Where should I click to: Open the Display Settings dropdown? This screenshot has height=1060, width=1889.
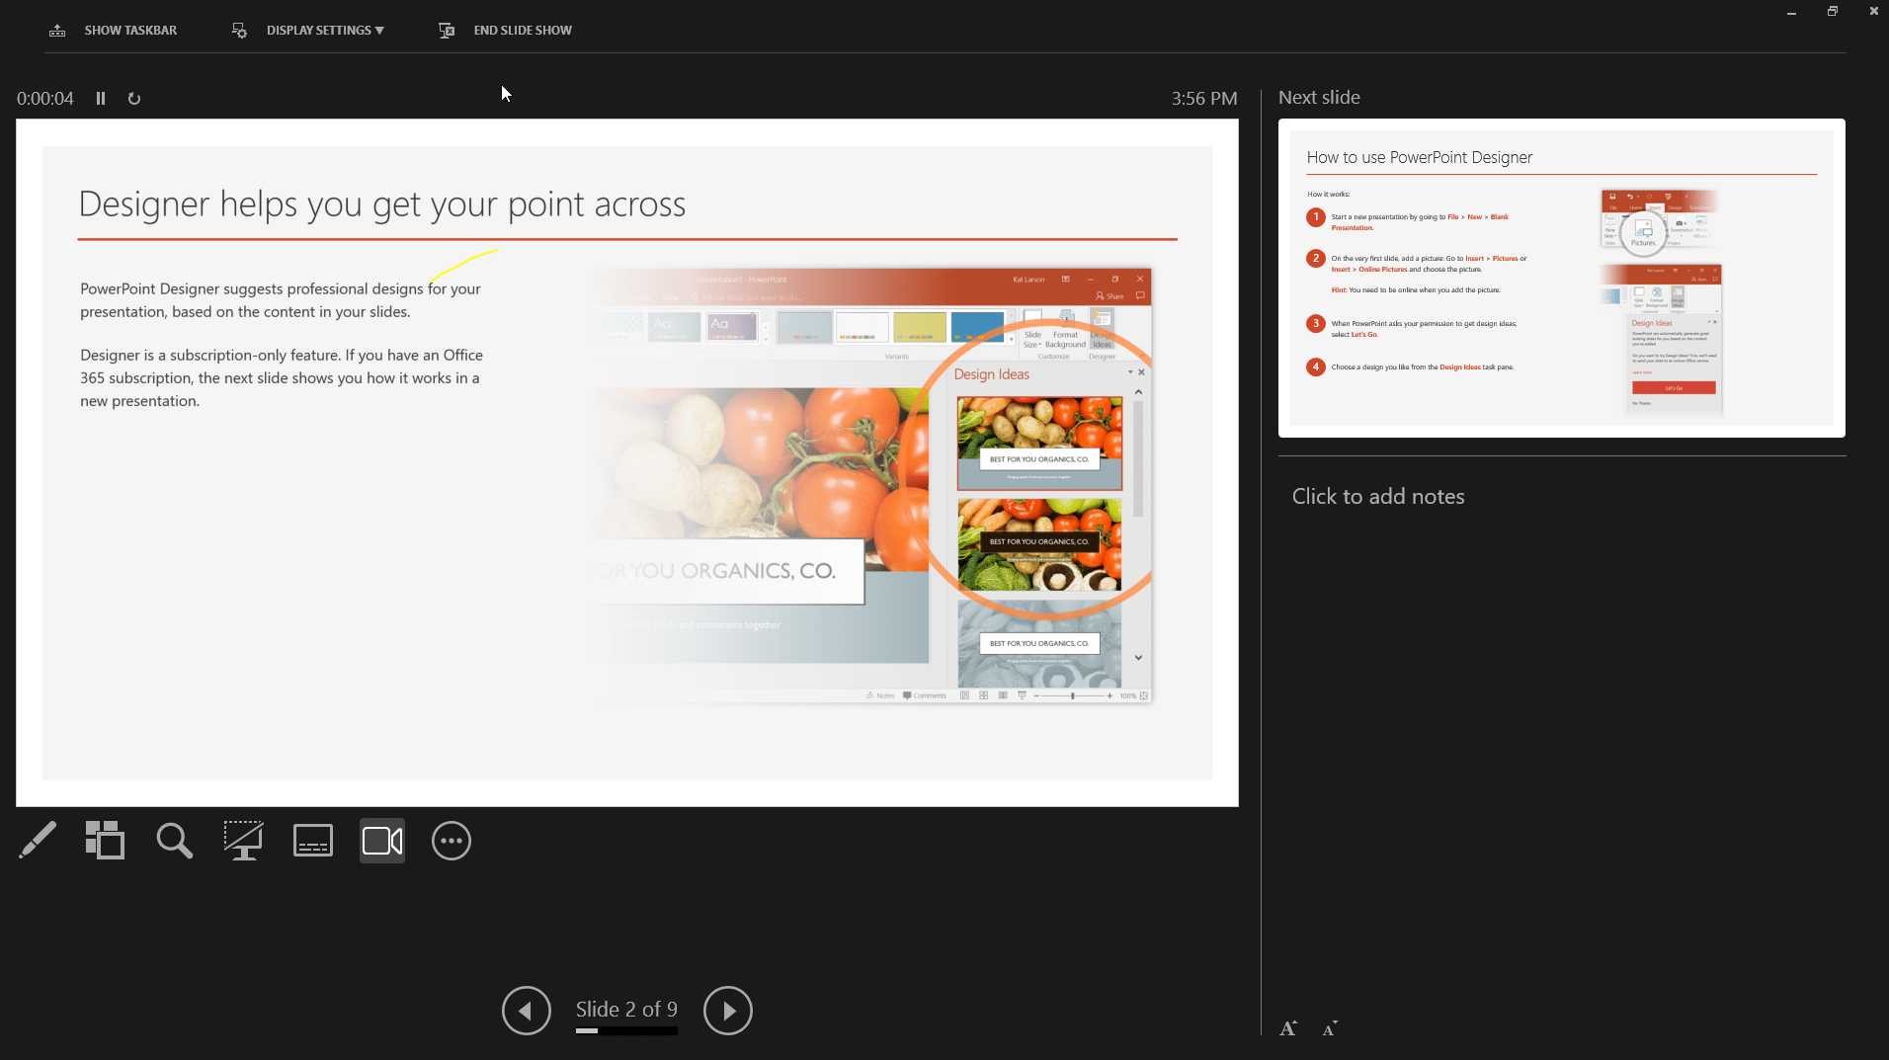(308, 31)
